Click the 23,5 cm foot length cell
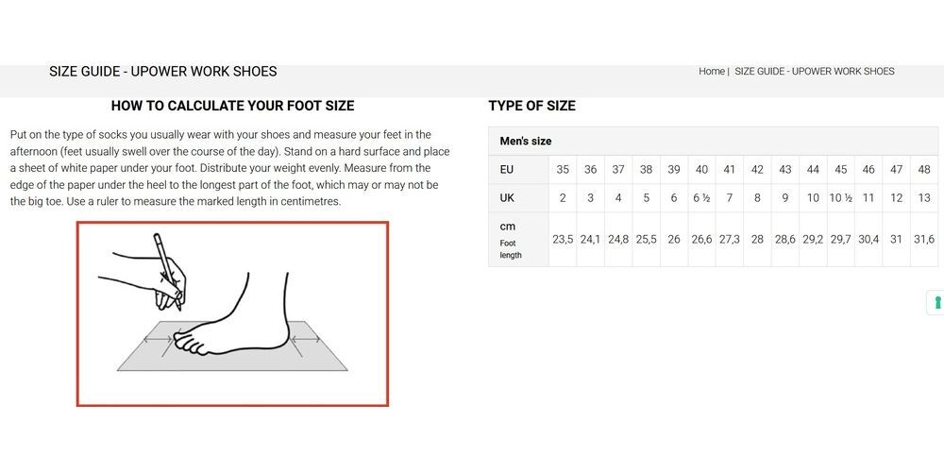 pos(563,240)
